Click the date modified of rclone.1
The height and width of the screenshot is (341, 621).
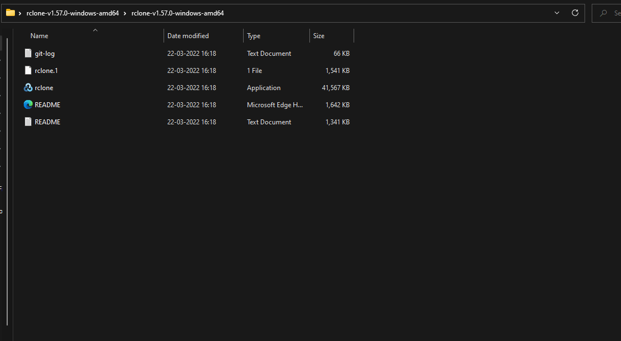pyautogui.click(x=192, y=71)
